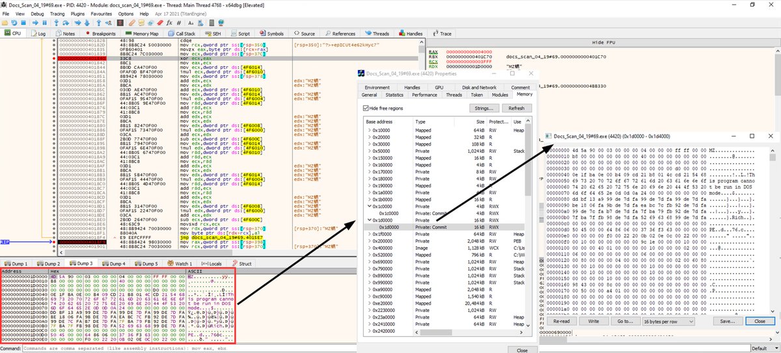Click the restart program toolbar icon
Viewport: 781px width, 353px height.
coord(14,23)
